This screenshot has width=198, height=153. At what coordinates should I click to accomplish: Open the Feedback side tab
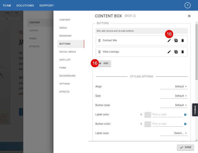[x=195, y=110]
